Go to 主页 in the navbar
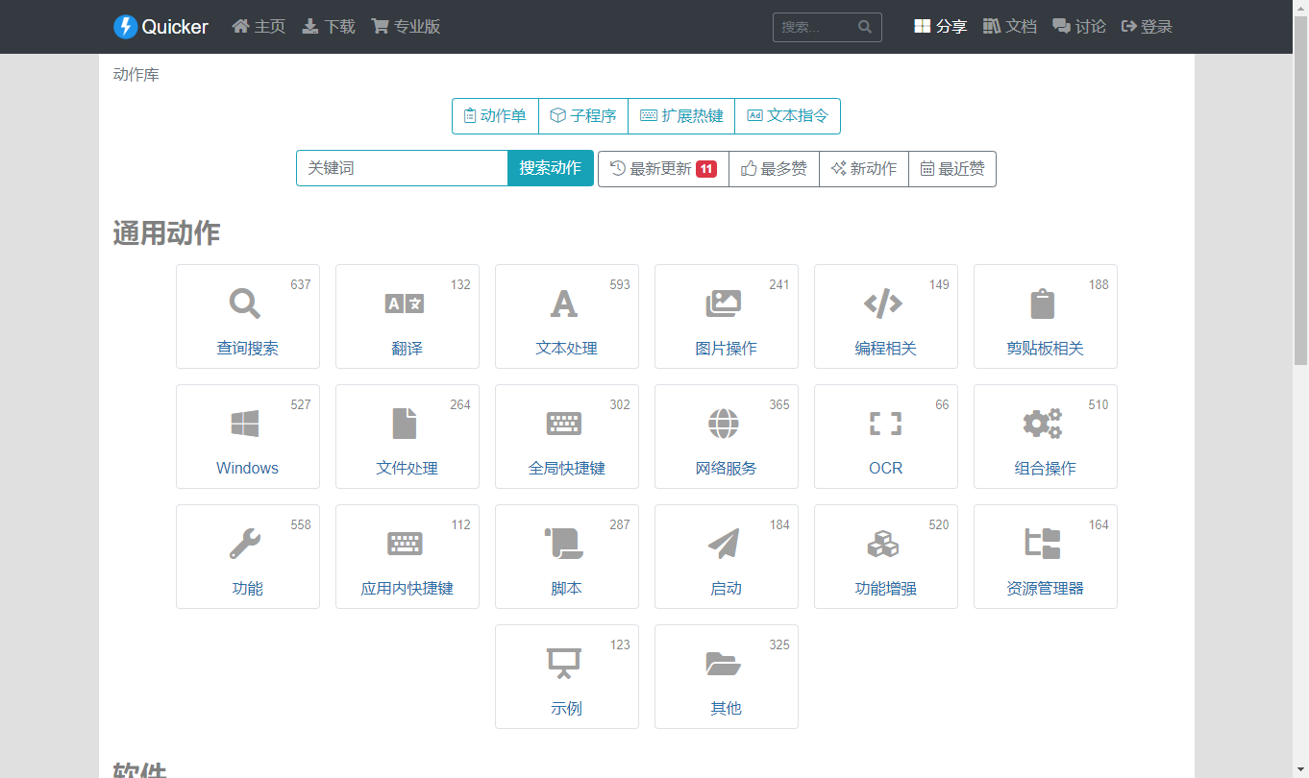 point(259,27)
